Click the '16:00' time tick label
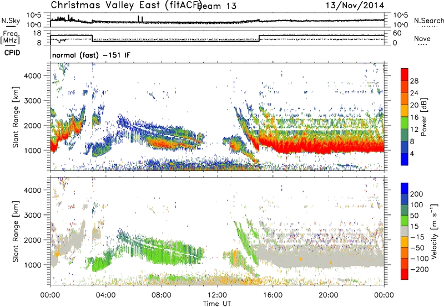The height and width of the screenshot is (307, 444). pyautogui.click(x=273, y=295)
